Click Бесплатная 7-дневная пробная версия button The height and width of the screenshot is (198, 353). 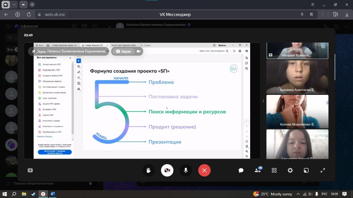pyautogui.click(x=55, y=152)
